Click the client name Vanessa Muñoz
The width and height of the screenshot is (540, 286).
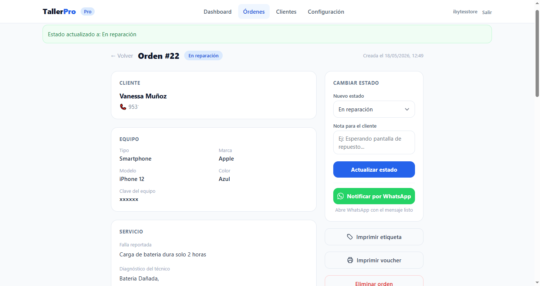tap(143, 96)
